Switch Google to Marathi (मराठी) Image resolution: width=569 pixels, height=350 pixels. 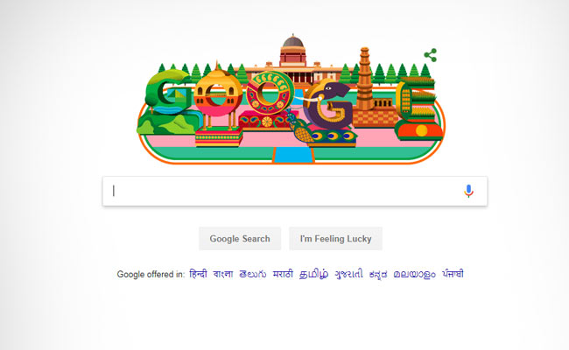(x=283, y=274)
